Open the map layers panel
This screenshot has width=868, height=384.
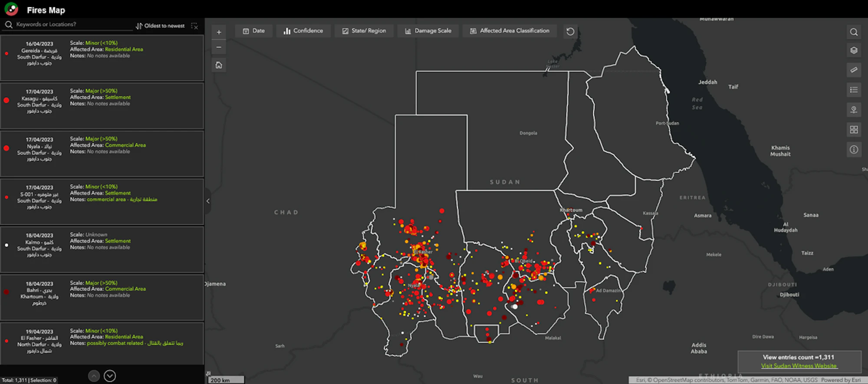point(853,50)
